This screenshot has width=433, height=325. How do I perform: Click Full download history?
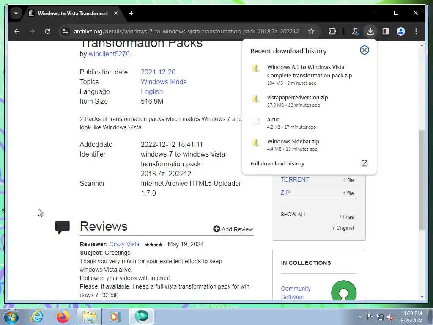tap(277, 163)
